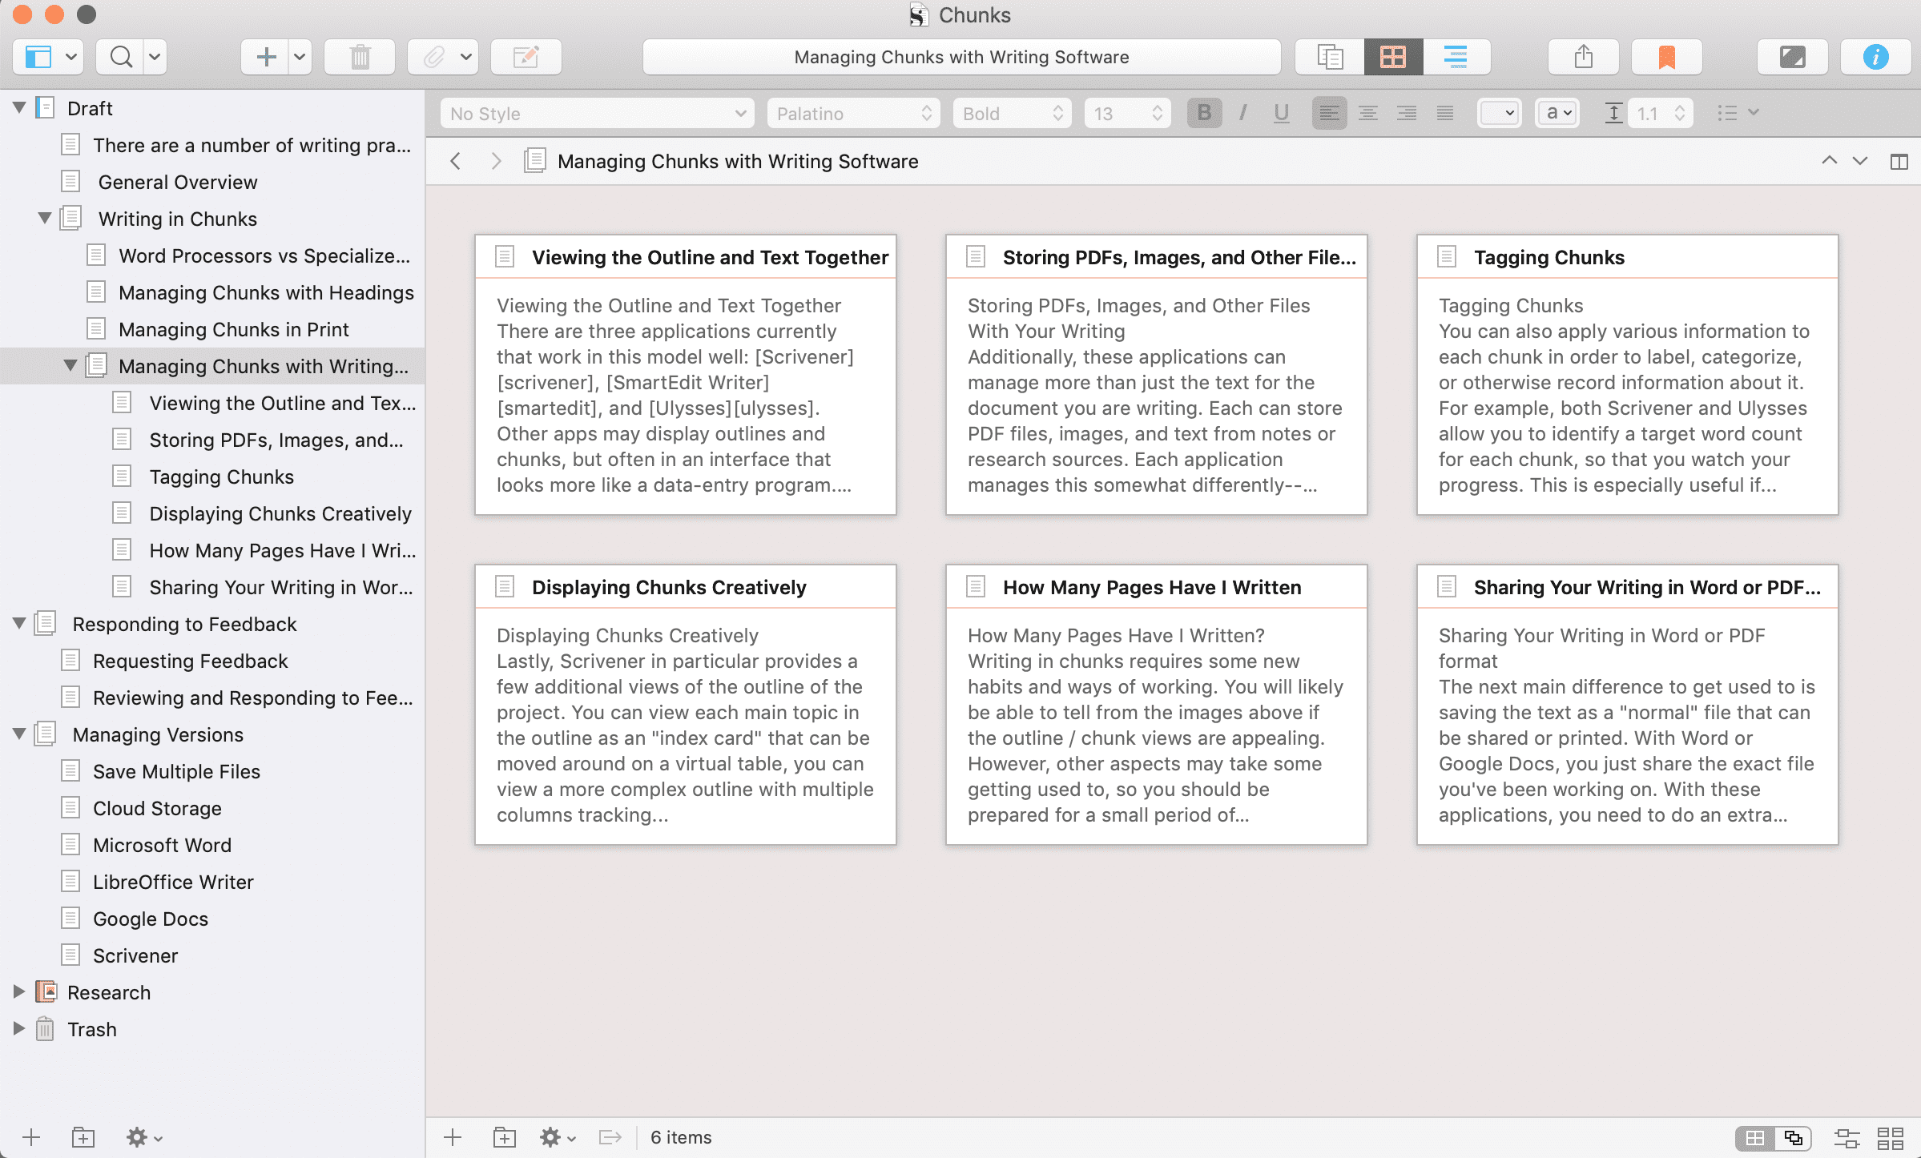Open the Search magnifier tool

point(121,57)
